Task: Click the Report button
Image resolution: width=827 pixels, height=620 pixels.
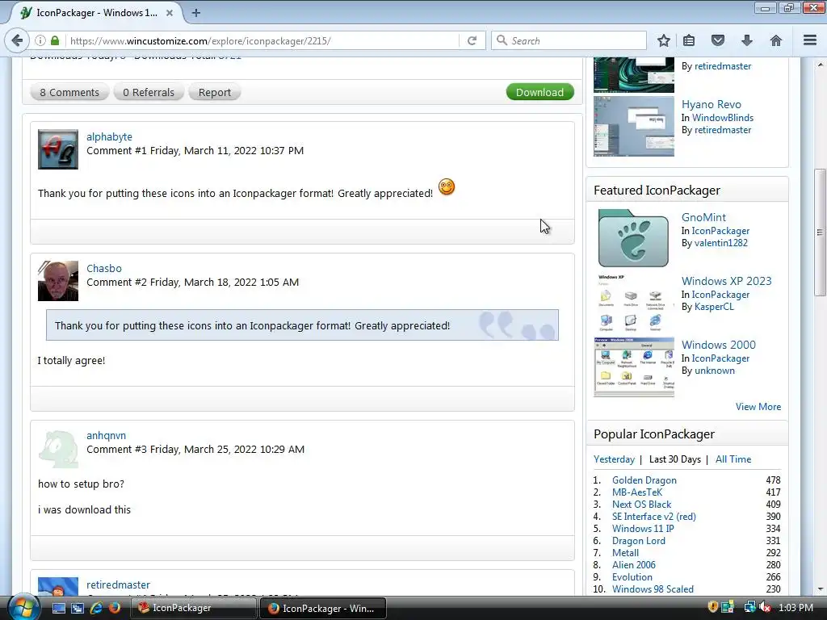Action: pyautogui.click(x=215, y=92)
